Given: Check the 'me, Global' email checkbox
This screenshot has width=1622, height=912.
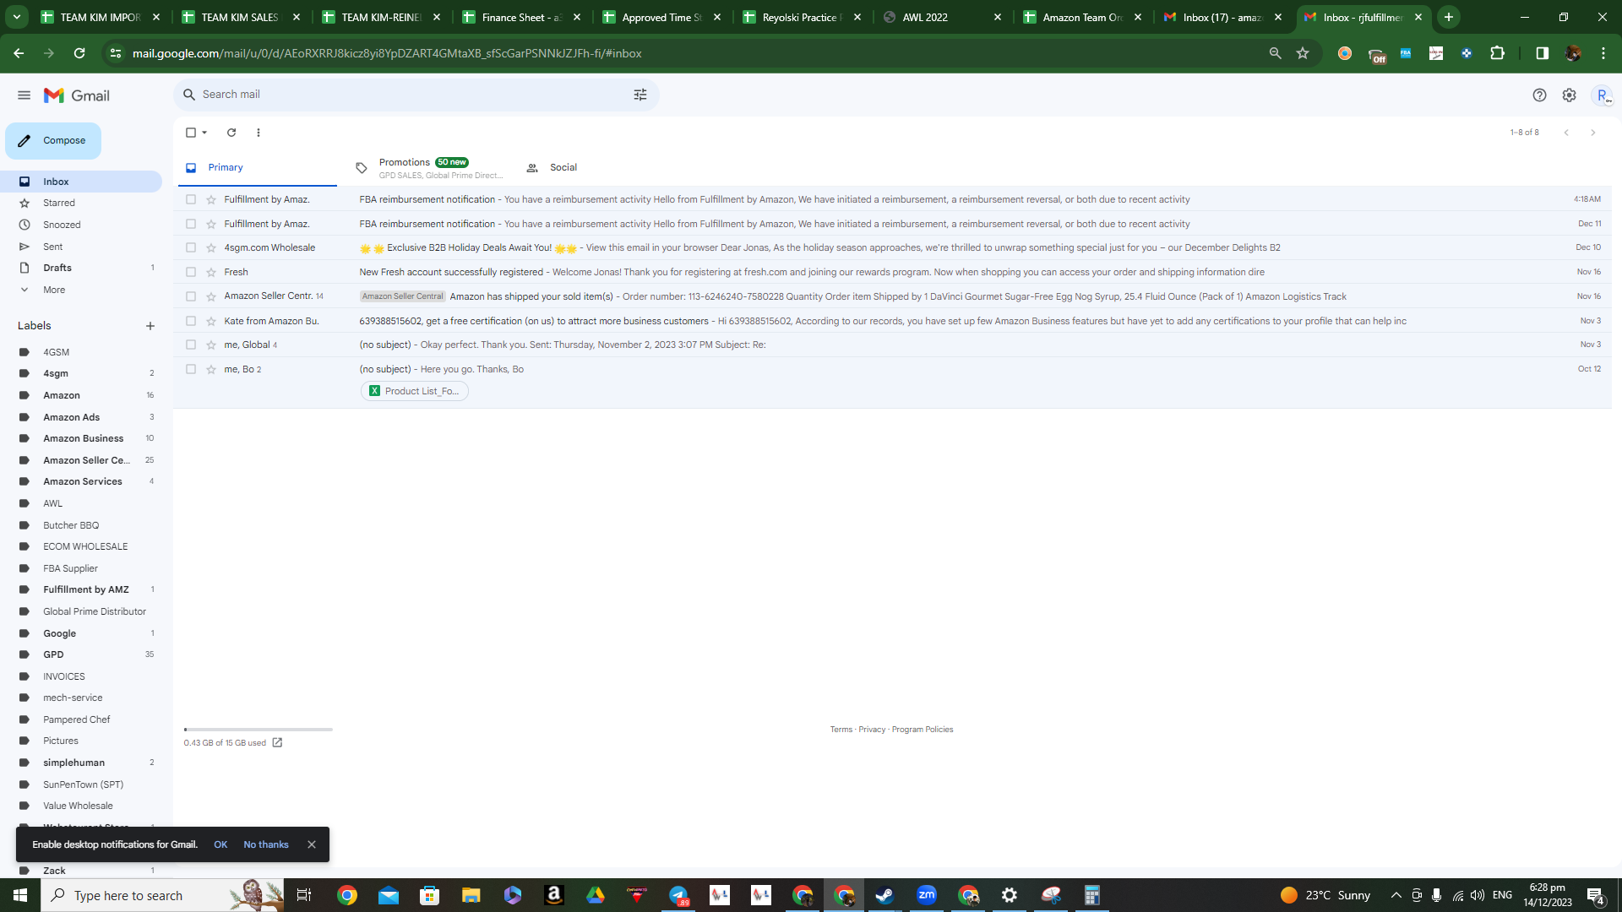Looking at the screenshot, I should [x=191, y=345].
